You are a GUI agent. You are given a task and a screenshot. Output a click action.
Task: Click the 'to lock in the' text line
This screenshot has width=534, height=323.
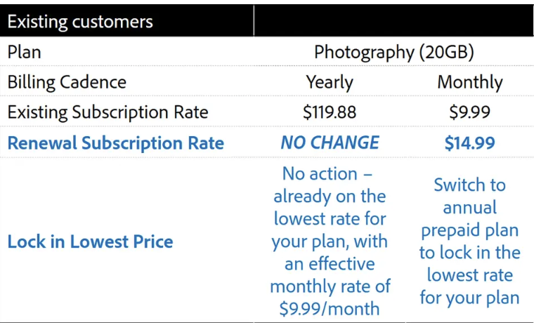470,253
